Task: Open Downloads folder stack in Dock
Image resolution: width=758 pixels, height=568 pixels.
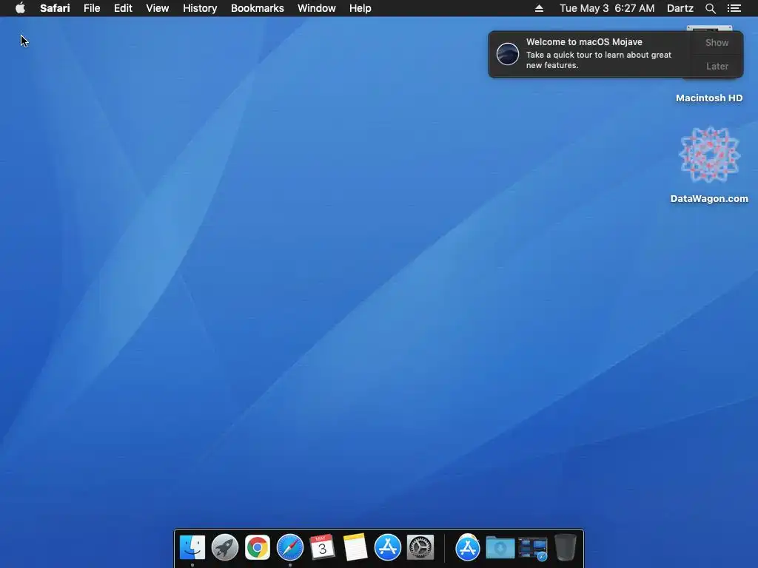Action: [x=500, y=547]
